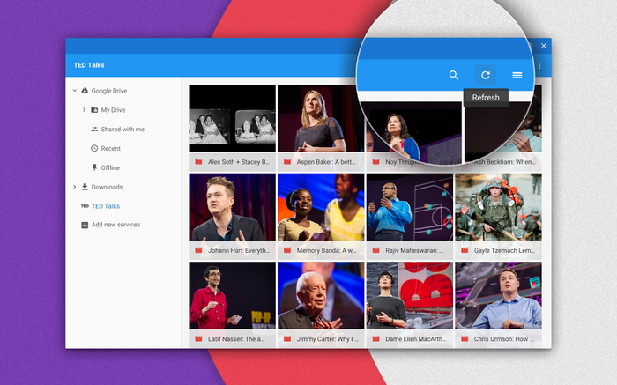
Task: Click video icon beside Chris Urmson label
Action: point(465,338)
